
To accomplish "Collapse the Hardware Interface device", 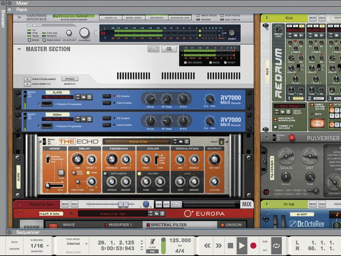I will click(x=19, y=18).
